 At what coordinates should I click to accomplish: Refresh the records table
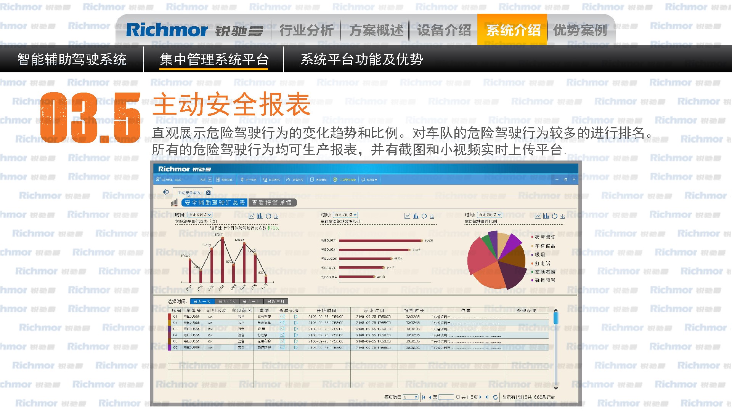coord(495,397)
